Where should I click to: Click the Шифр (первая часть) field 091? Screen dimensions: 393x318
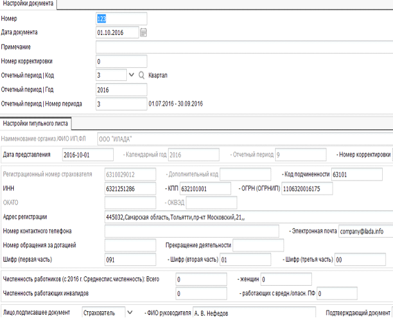click(130, 260)
